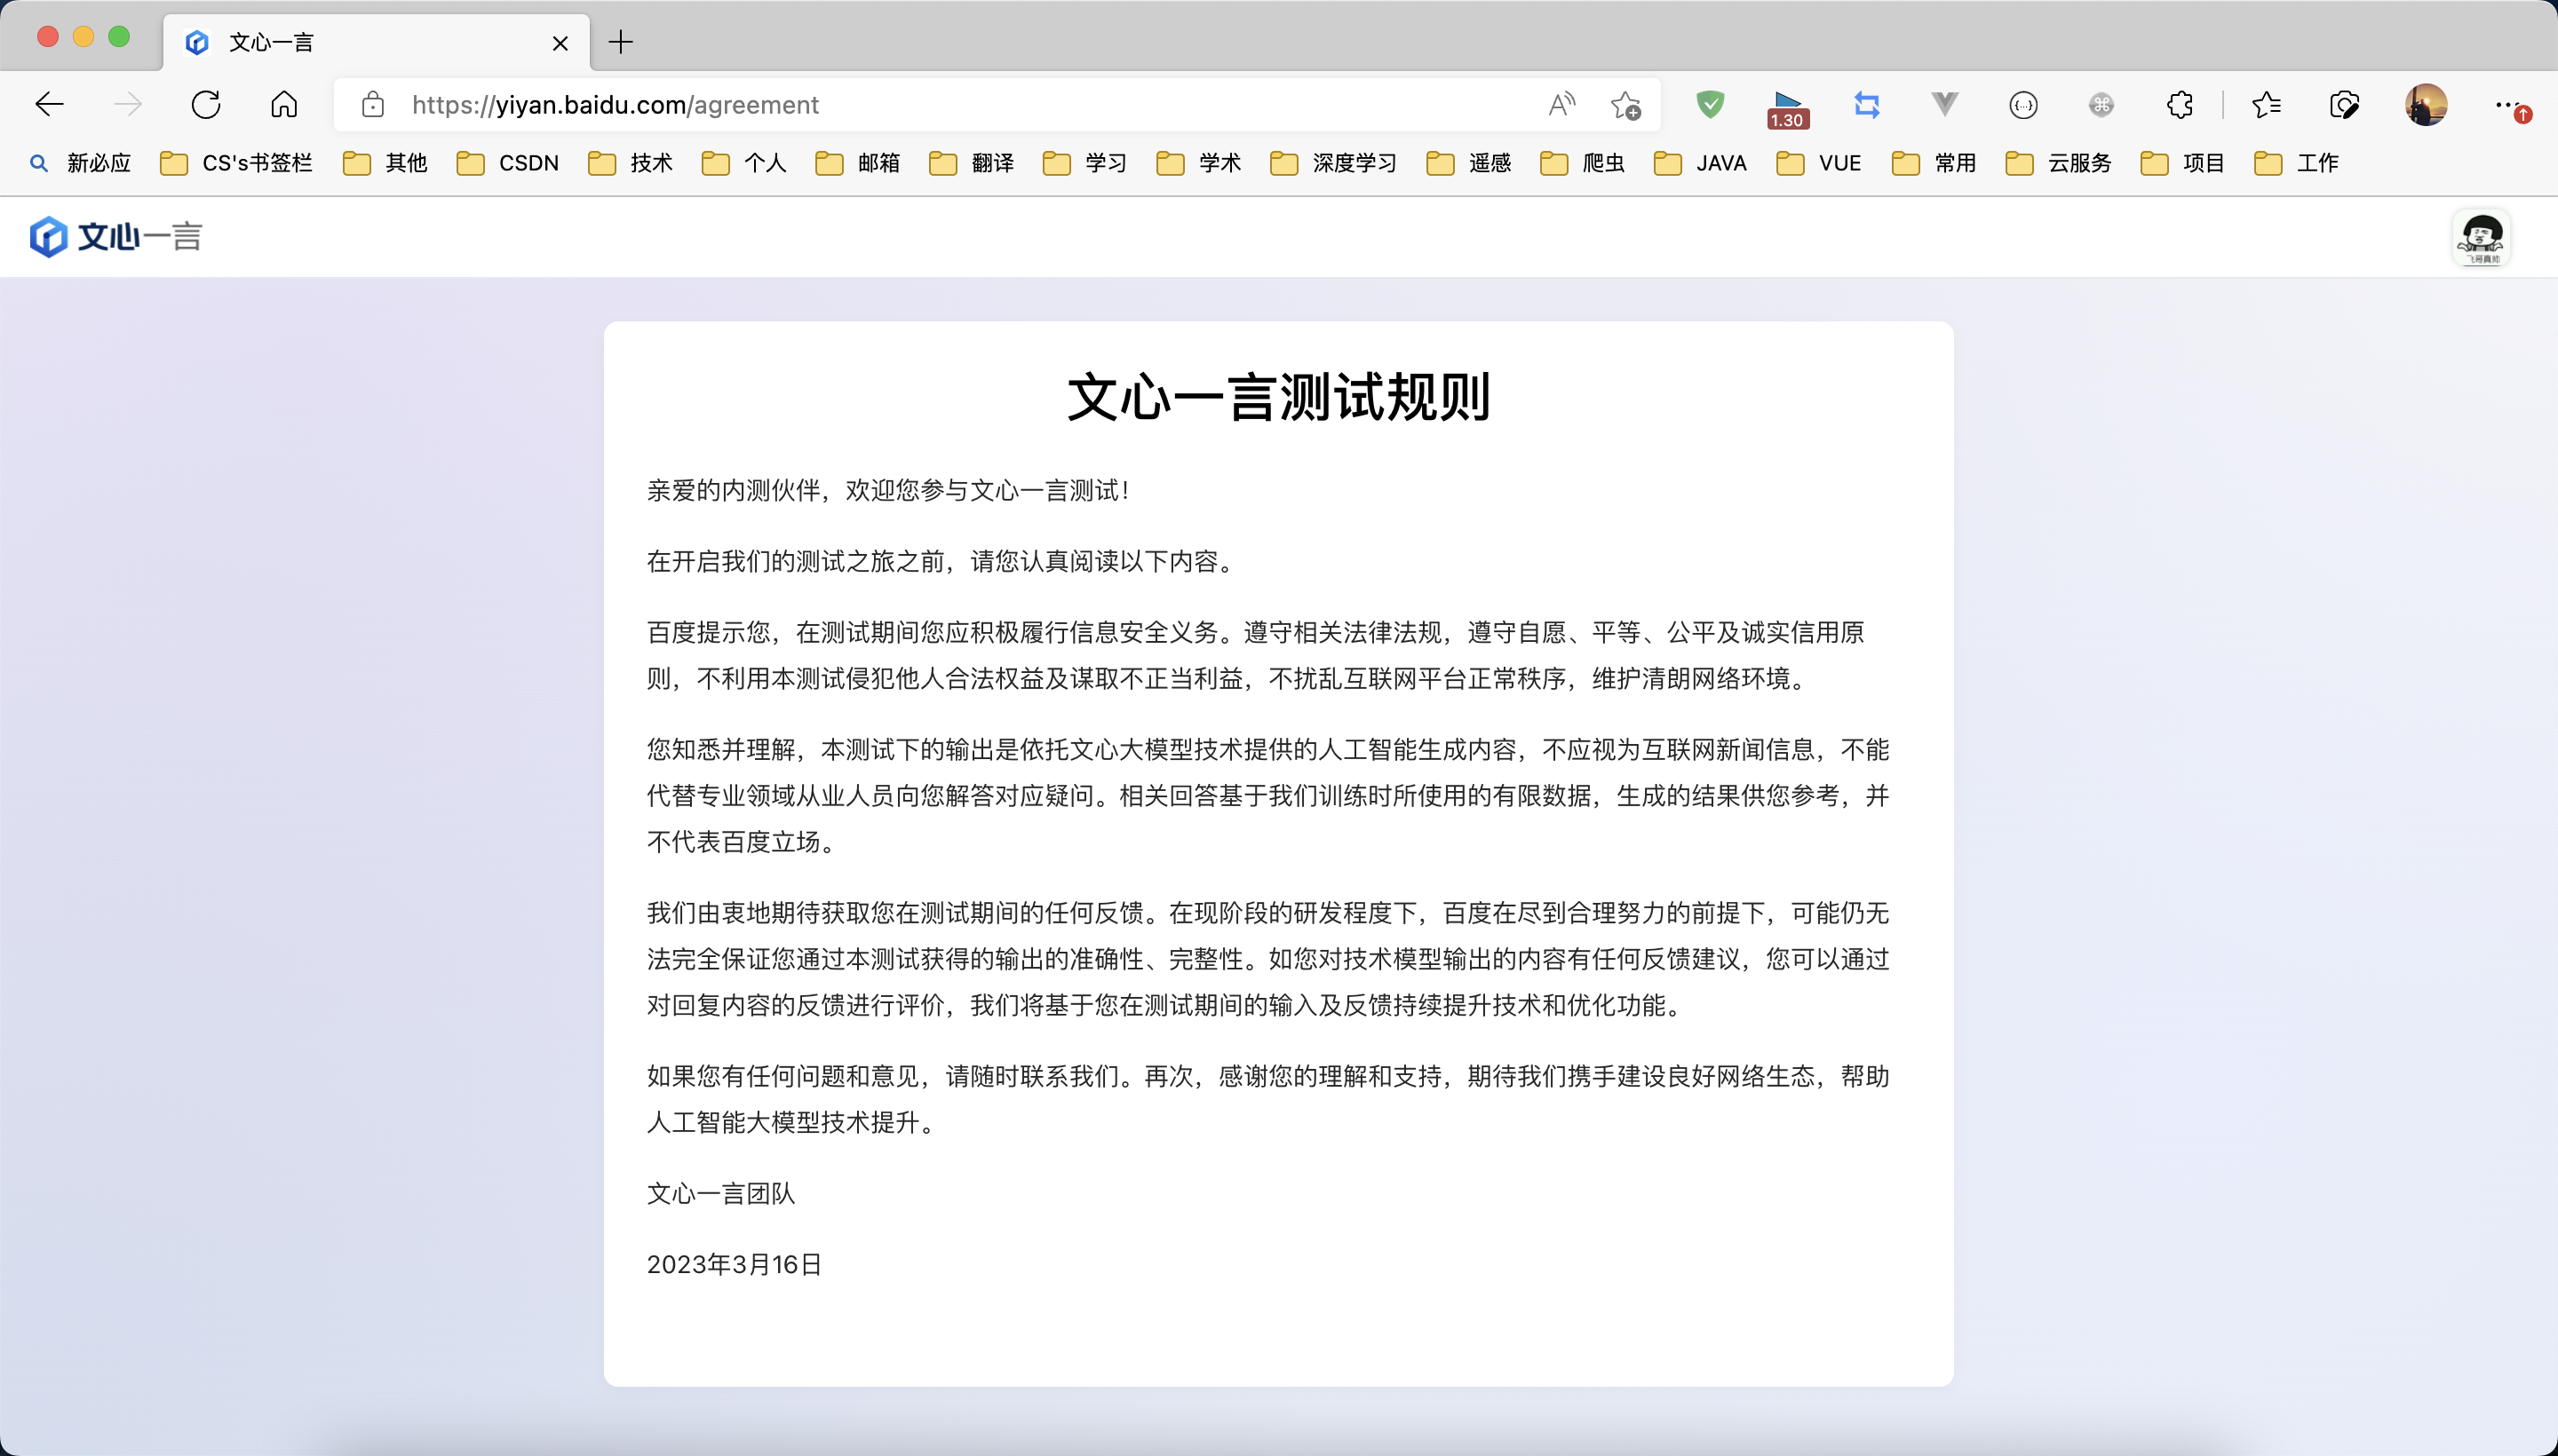Image resolution: width=2558 pixels, height=1456 pixels.
Task: Click the address bar URL
Action: coord(616,104)
